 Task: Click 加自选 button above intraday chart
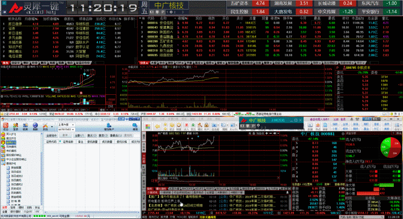260,133
